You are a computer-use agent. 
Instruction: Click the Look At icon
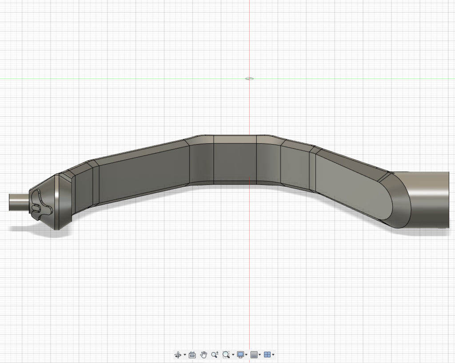point(192,355)
